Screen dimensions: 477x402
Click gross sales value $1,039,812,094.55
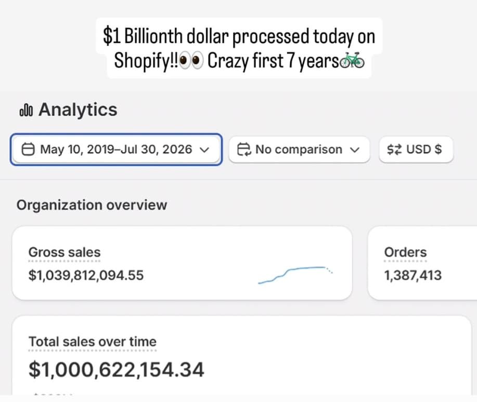click(x=86, y=275)
